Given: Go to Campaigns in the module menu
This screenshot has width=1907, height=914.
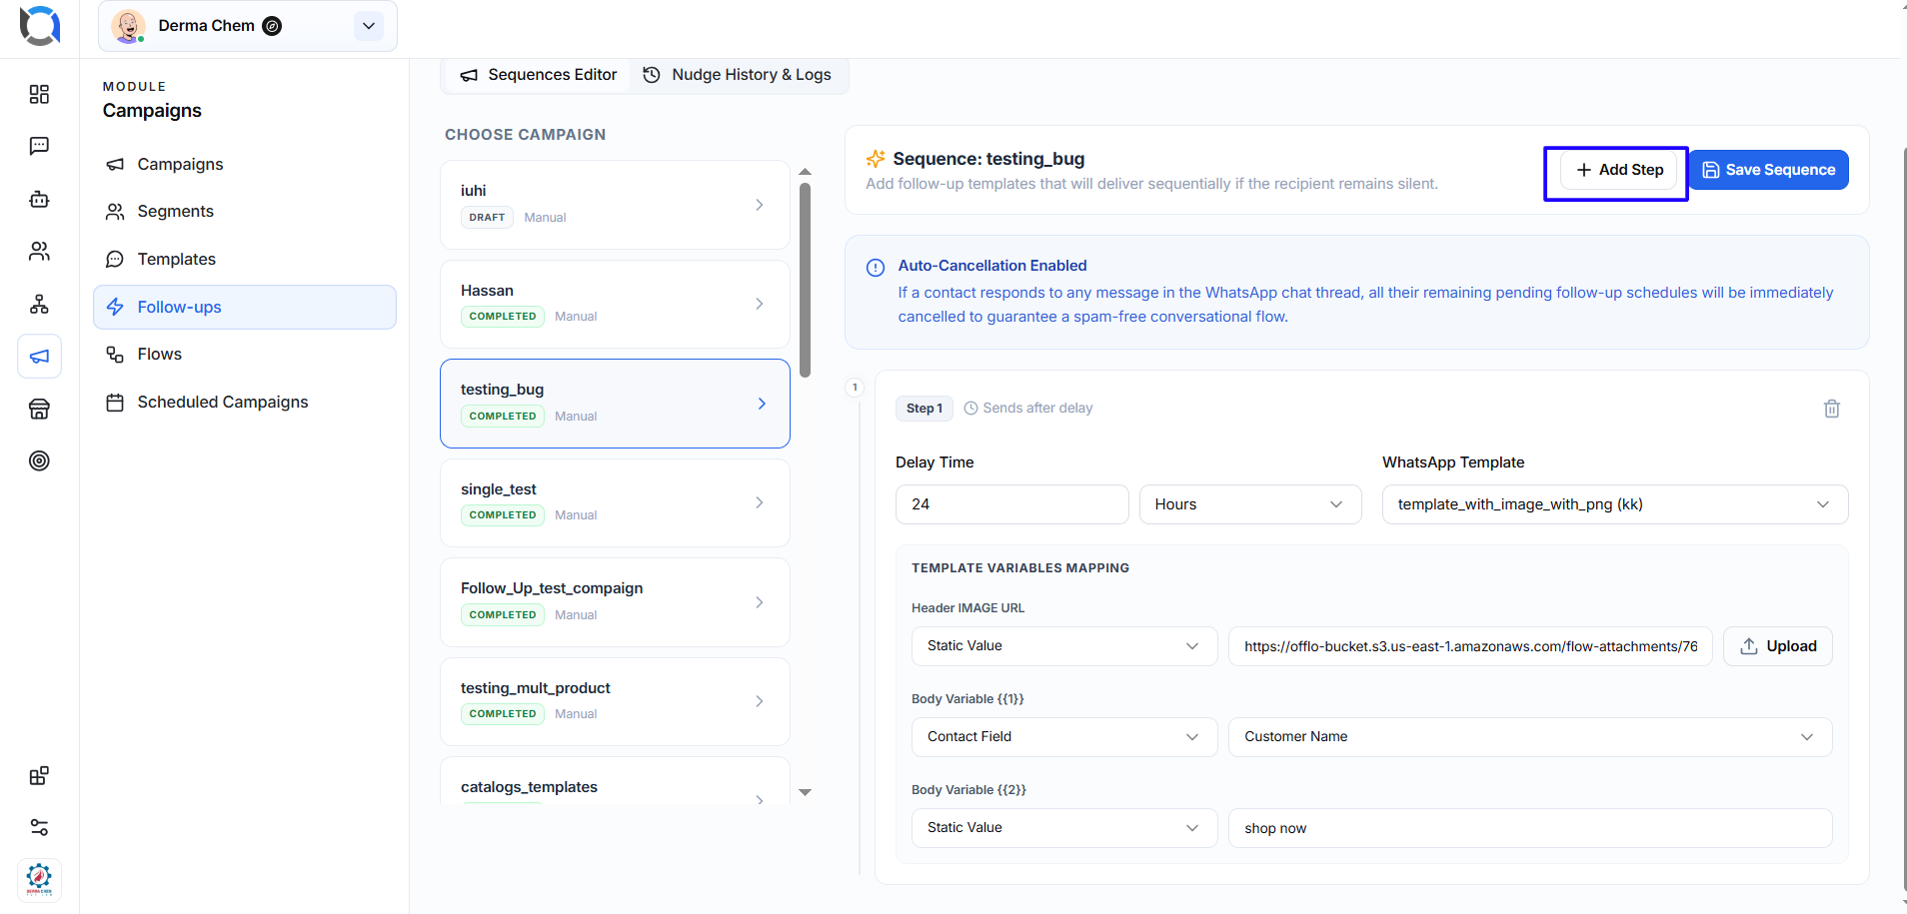Looking at the screenshot, I should pyautogui.click(x=245, y=164).
